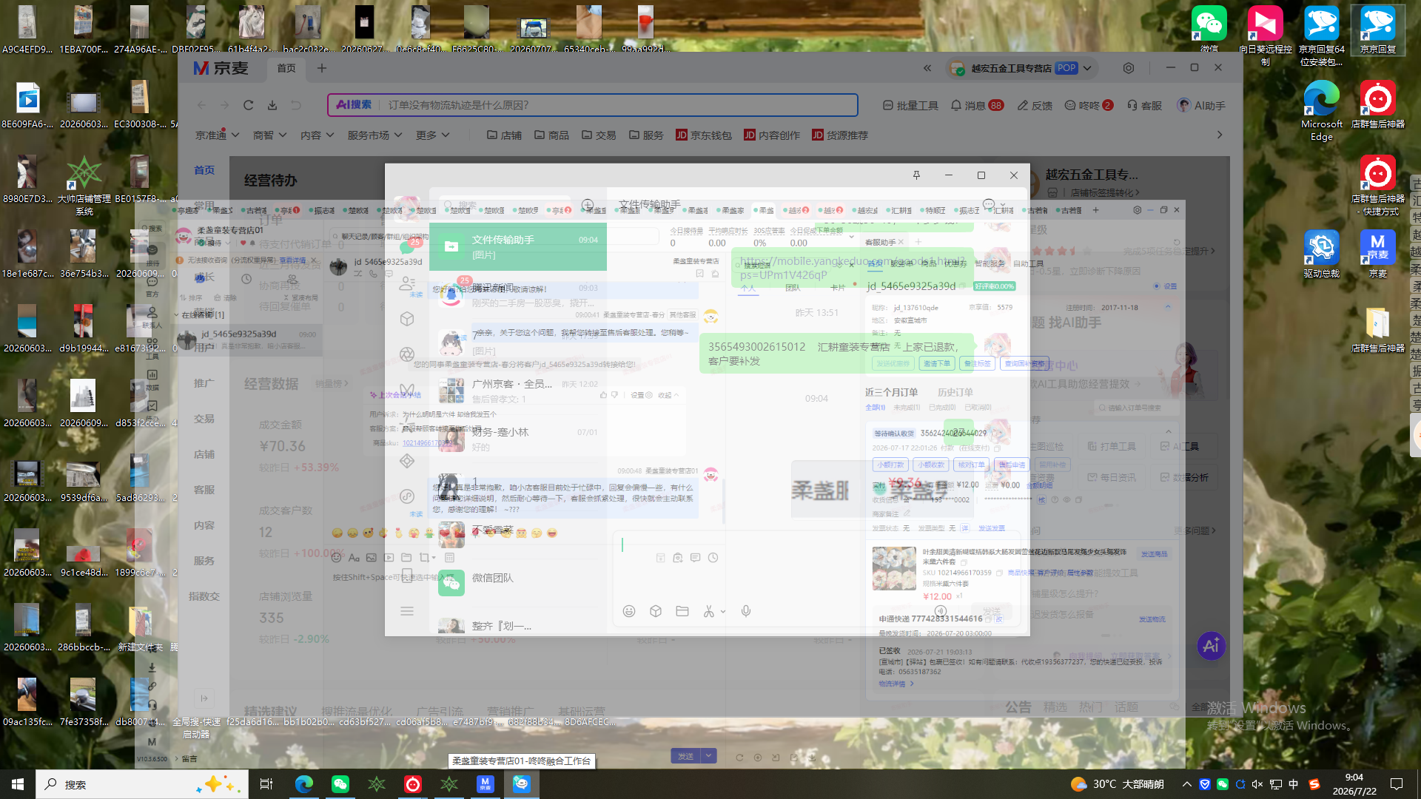
Task: Expand the 服务市场 dropdown menu
Action: 374,135
